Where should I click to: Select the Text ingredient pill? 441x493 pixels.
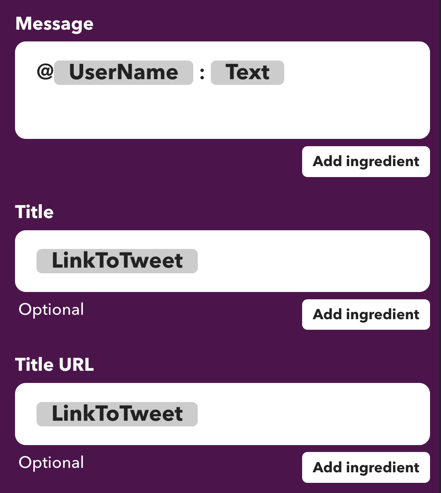click(247, 72)
